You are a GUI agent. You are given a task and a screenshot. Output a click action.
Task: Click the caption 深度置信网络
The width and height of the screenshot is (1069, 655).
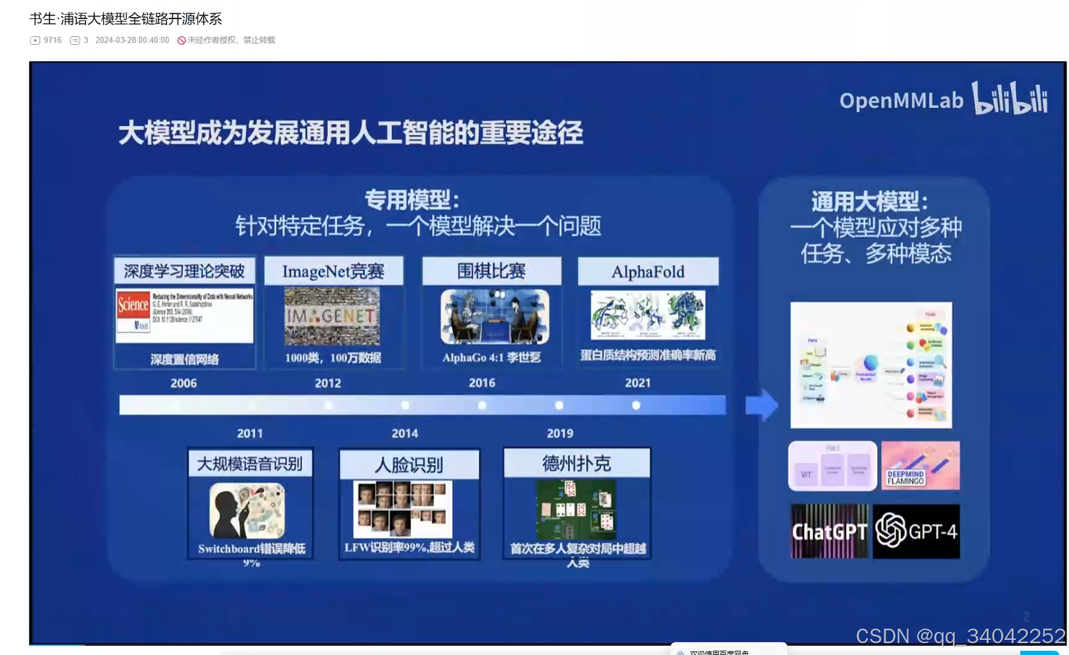pyautogui.click(x=185, y=359)
